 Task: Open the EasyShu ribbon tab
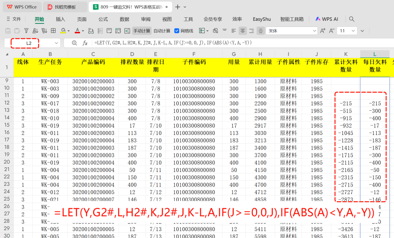click(262, 19)
